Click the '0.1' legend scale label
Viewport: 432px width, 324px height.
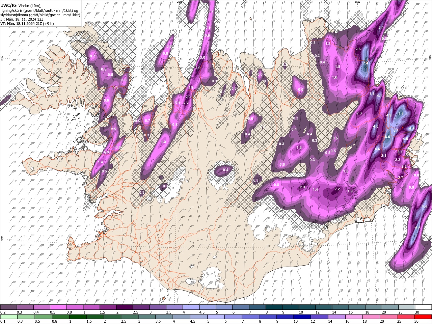pyautogui.click(x=2, y=321)
